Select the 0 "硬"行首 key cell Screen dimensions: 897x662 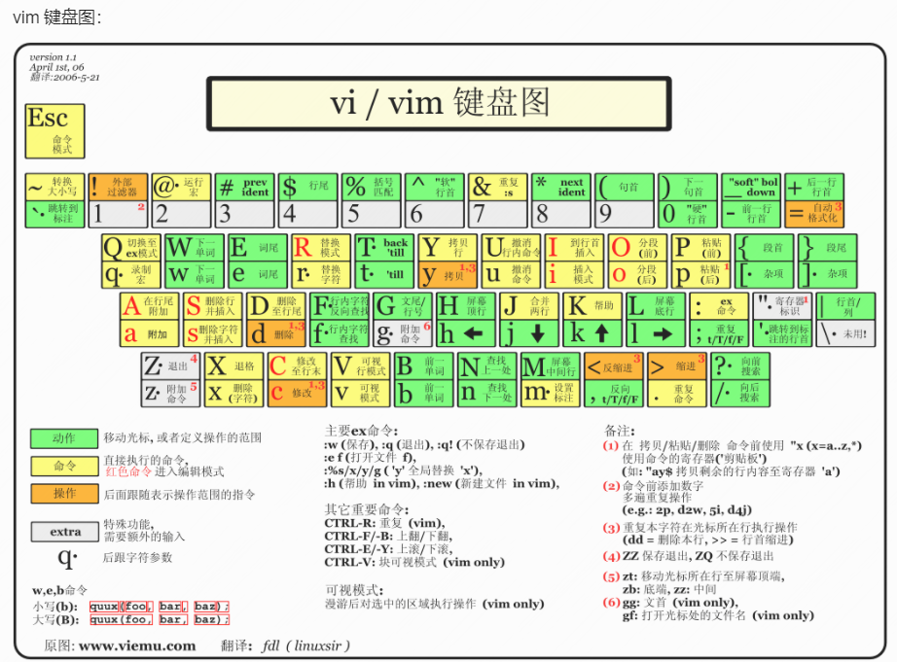[x=688, y=215]
